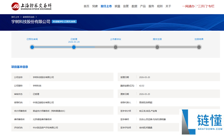This screenshot has height=135, width=224.
Task: Click the 注册结果 stage dot on the timeline
Action: coord(199,47)
